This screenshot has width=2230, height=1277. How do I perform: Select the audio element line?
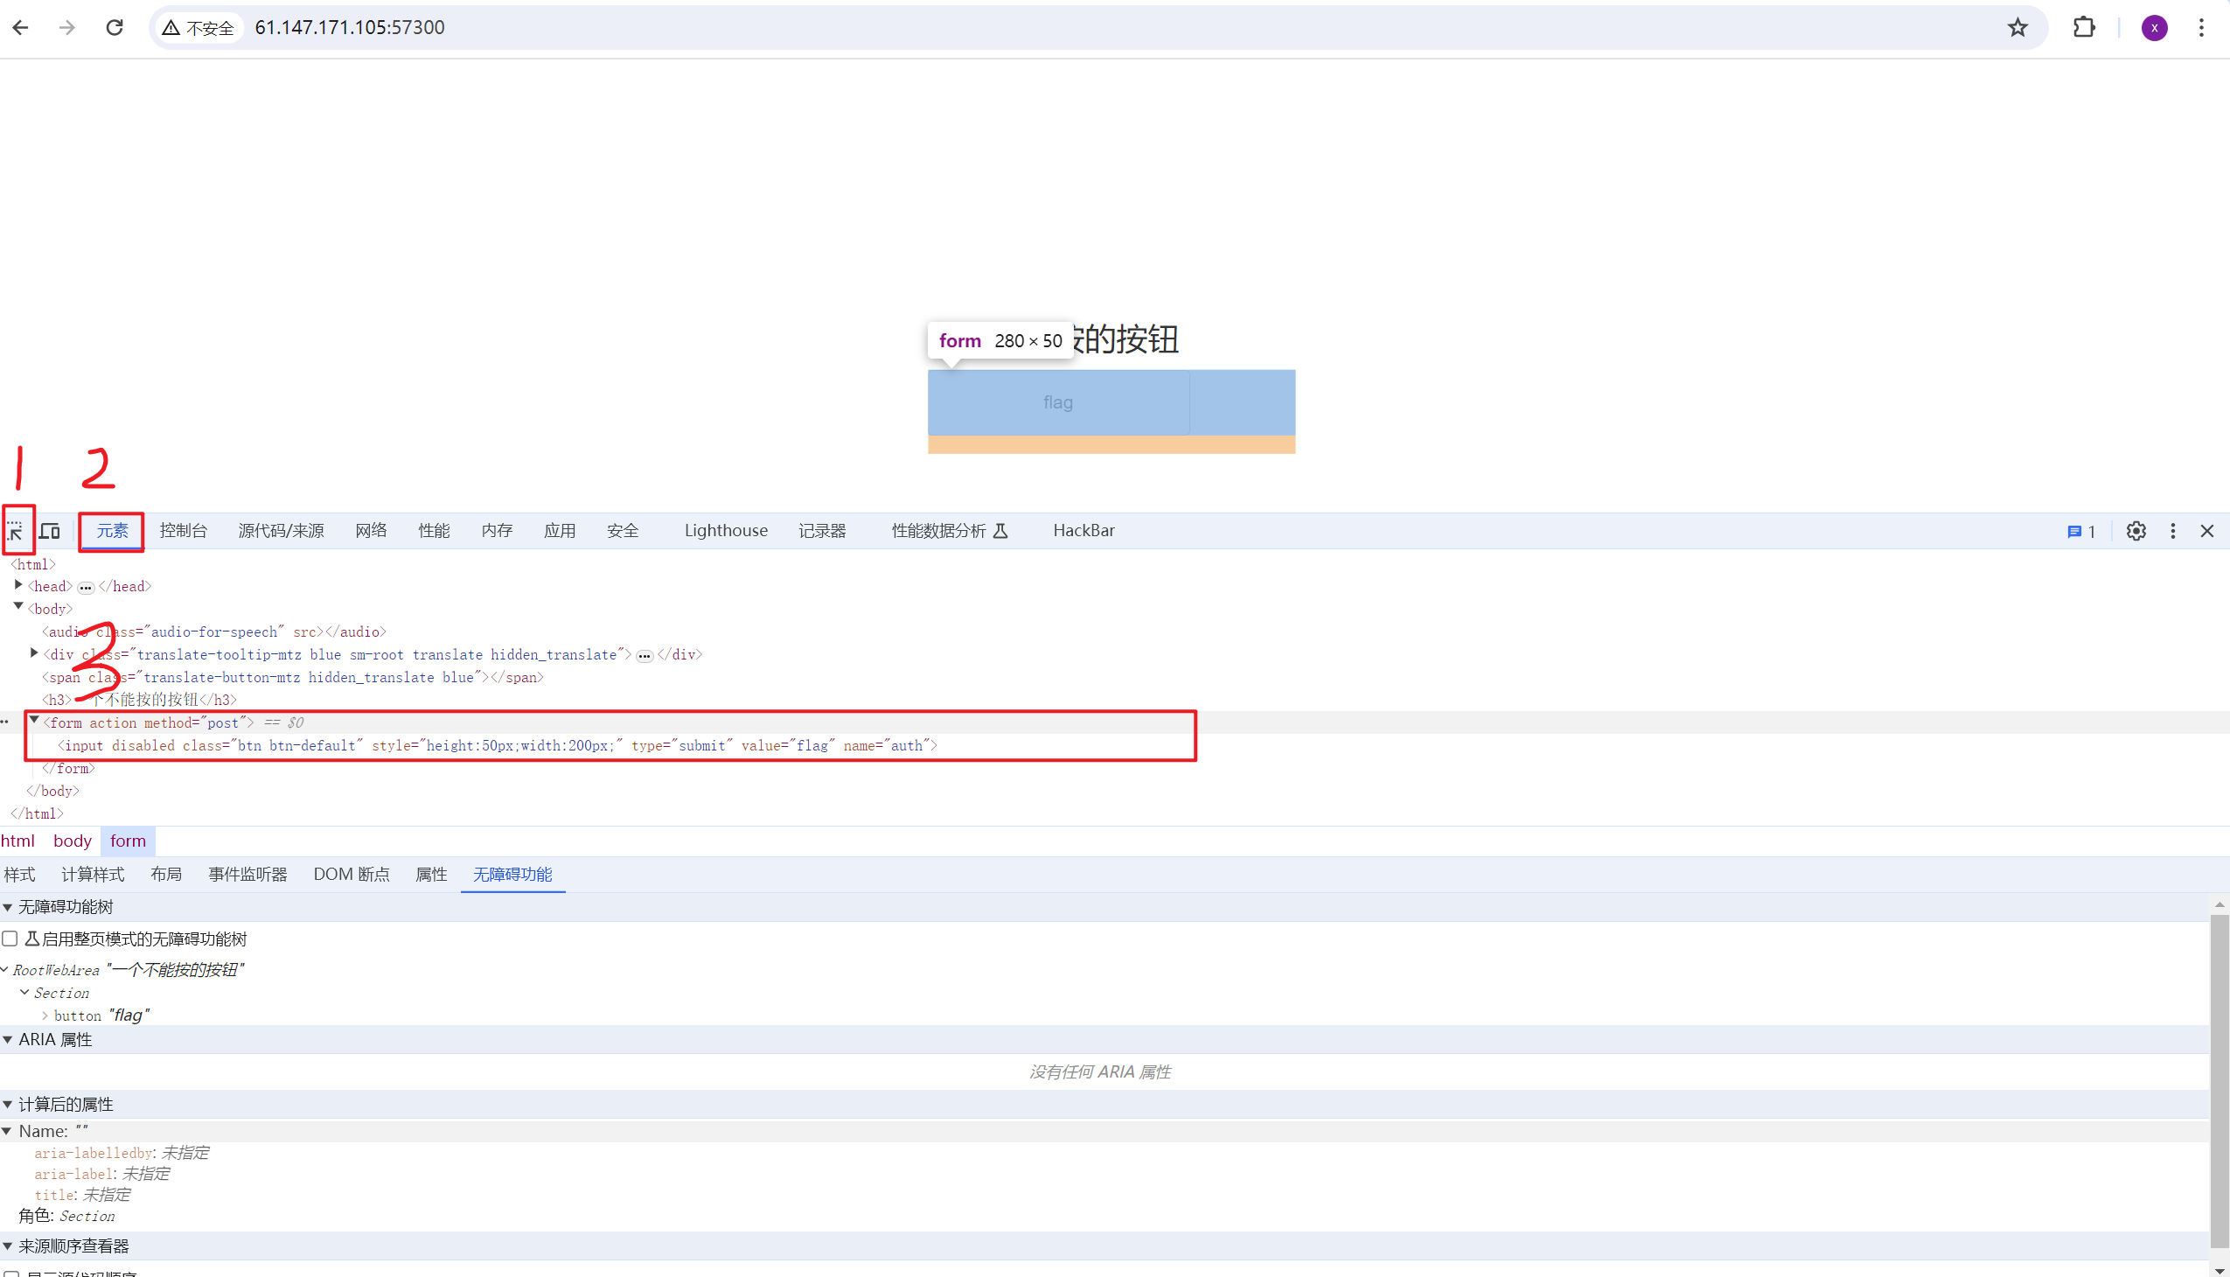(214, 632)
